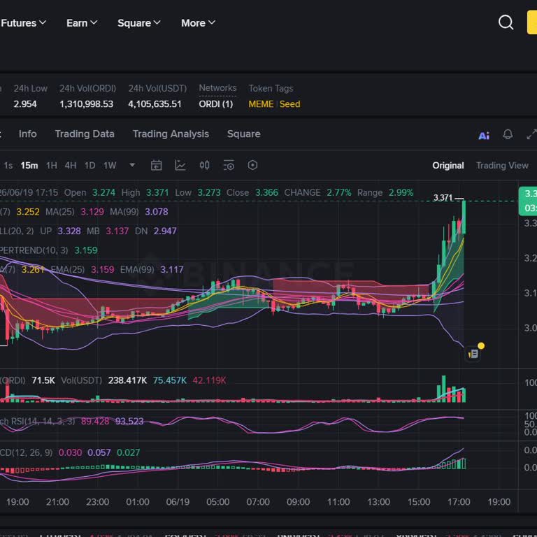
Task: Click the tallest green volume bar
Action: pyautogui.click(x=444, y=389)
